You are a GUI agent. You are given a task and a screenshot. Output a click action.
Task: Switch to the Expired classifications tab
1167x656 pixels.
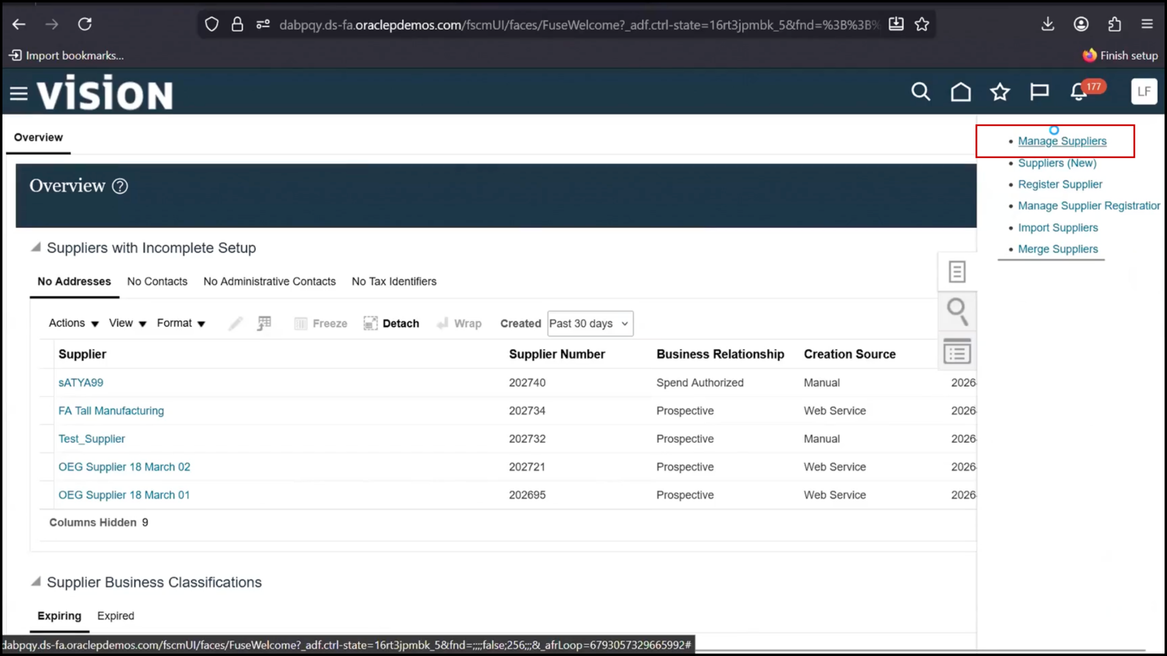pyautogui.click(x=115, y=615)
